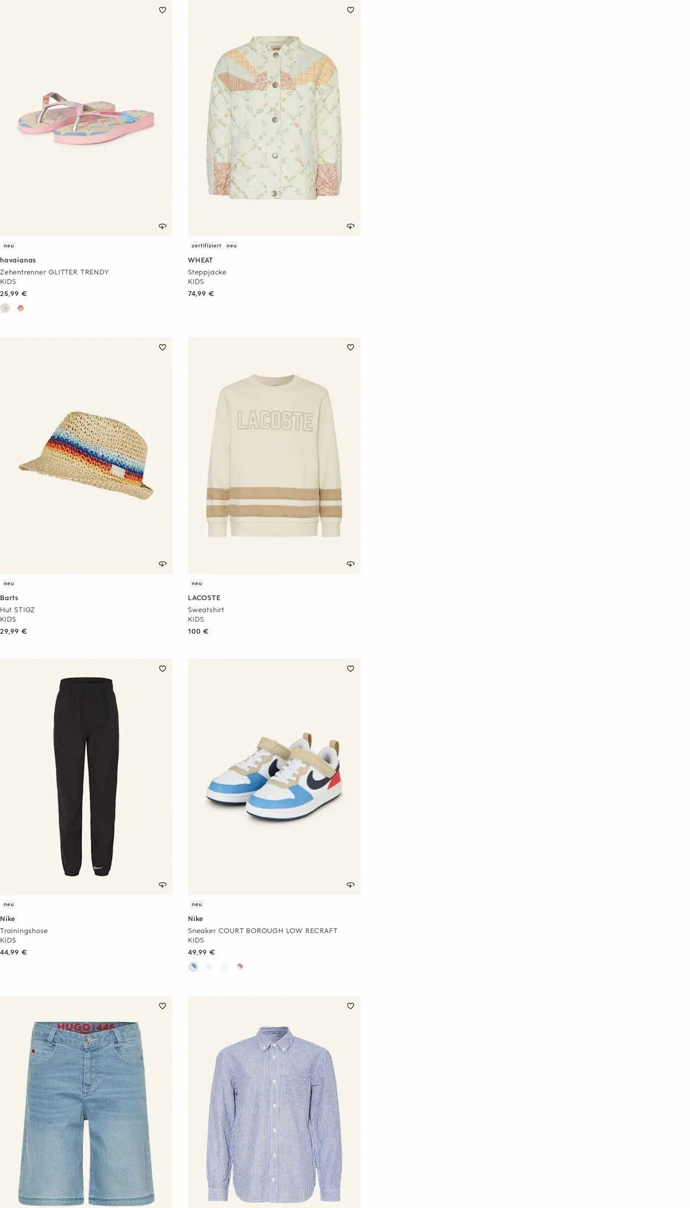The height and width of the screenshot is (1208, 690).
Task: Favorite the WHEAT Steppjacke with heart
Action: pos(350,10)
